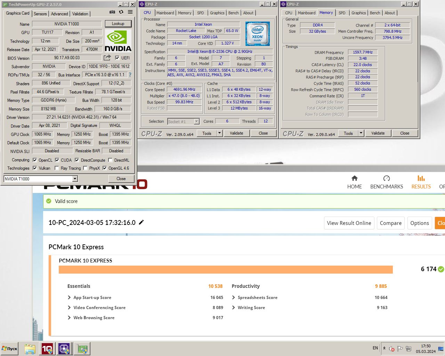The height and width of the screenshot is (356, 445).
Task: Show hidden tray icons arrow
Action: point(384,348)
